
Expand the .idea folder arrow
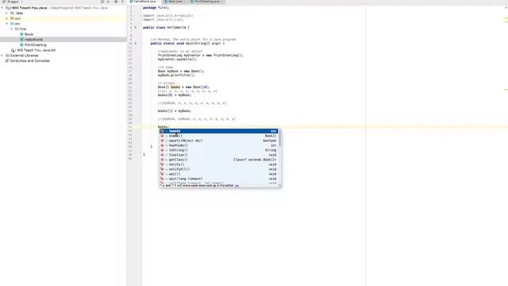(7, 14)
